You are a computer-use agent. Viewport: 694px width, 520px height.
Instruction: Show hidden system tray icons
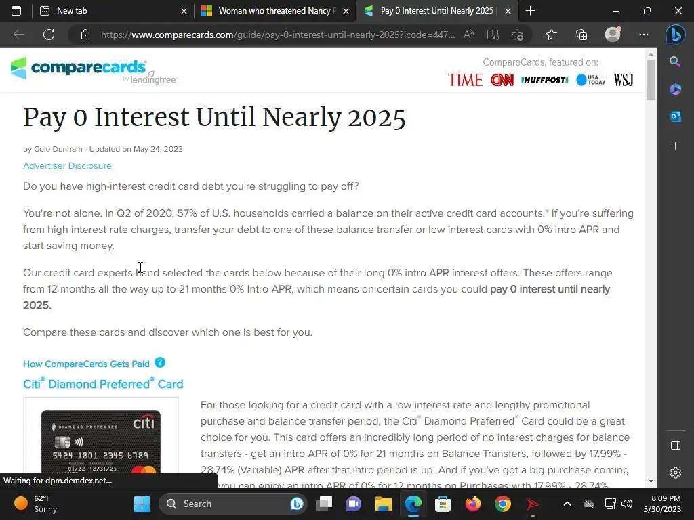567,504
